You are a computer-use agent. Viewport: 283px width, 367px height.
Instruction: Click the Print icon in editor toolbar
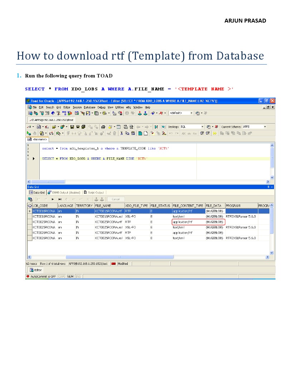tap(103, 127)
